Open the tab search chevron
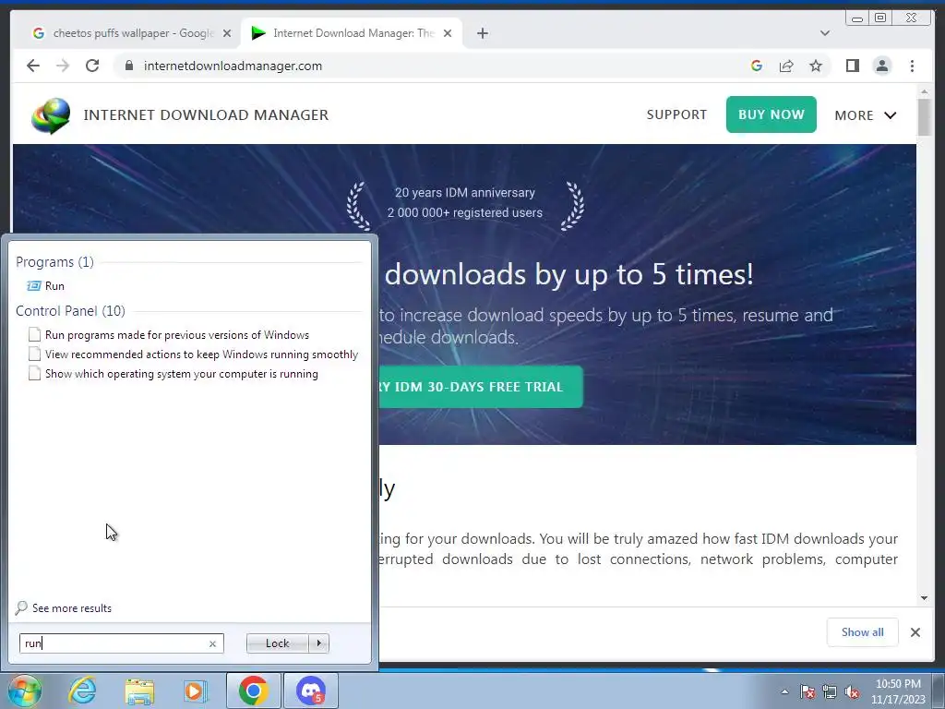 (x=825, y=33)
